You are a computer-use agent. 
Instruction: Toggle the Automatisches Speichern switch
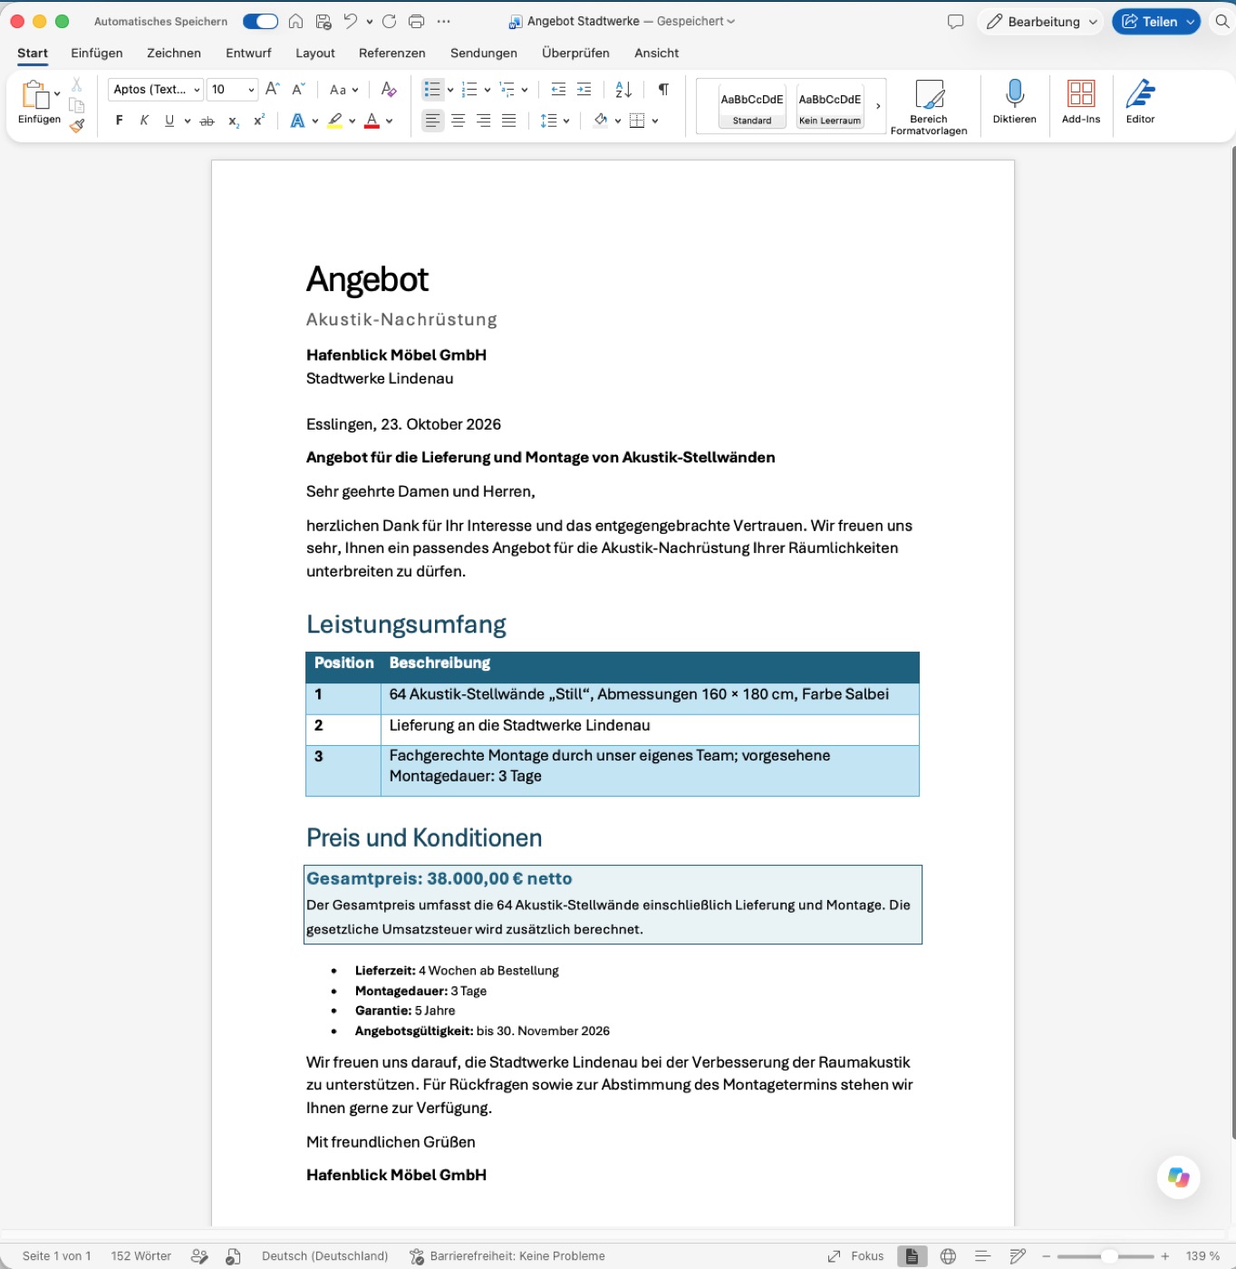click(x=260, y=22)
